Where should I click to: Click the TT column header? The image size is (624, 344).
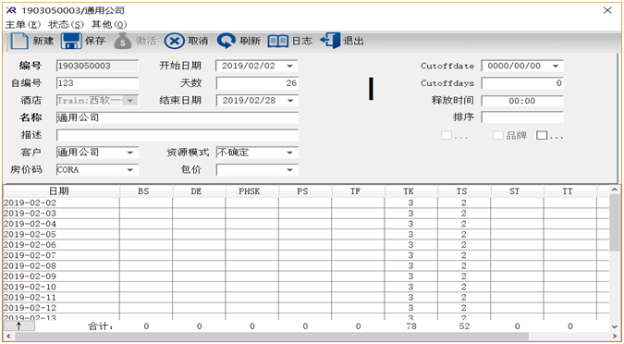point(569,191)
